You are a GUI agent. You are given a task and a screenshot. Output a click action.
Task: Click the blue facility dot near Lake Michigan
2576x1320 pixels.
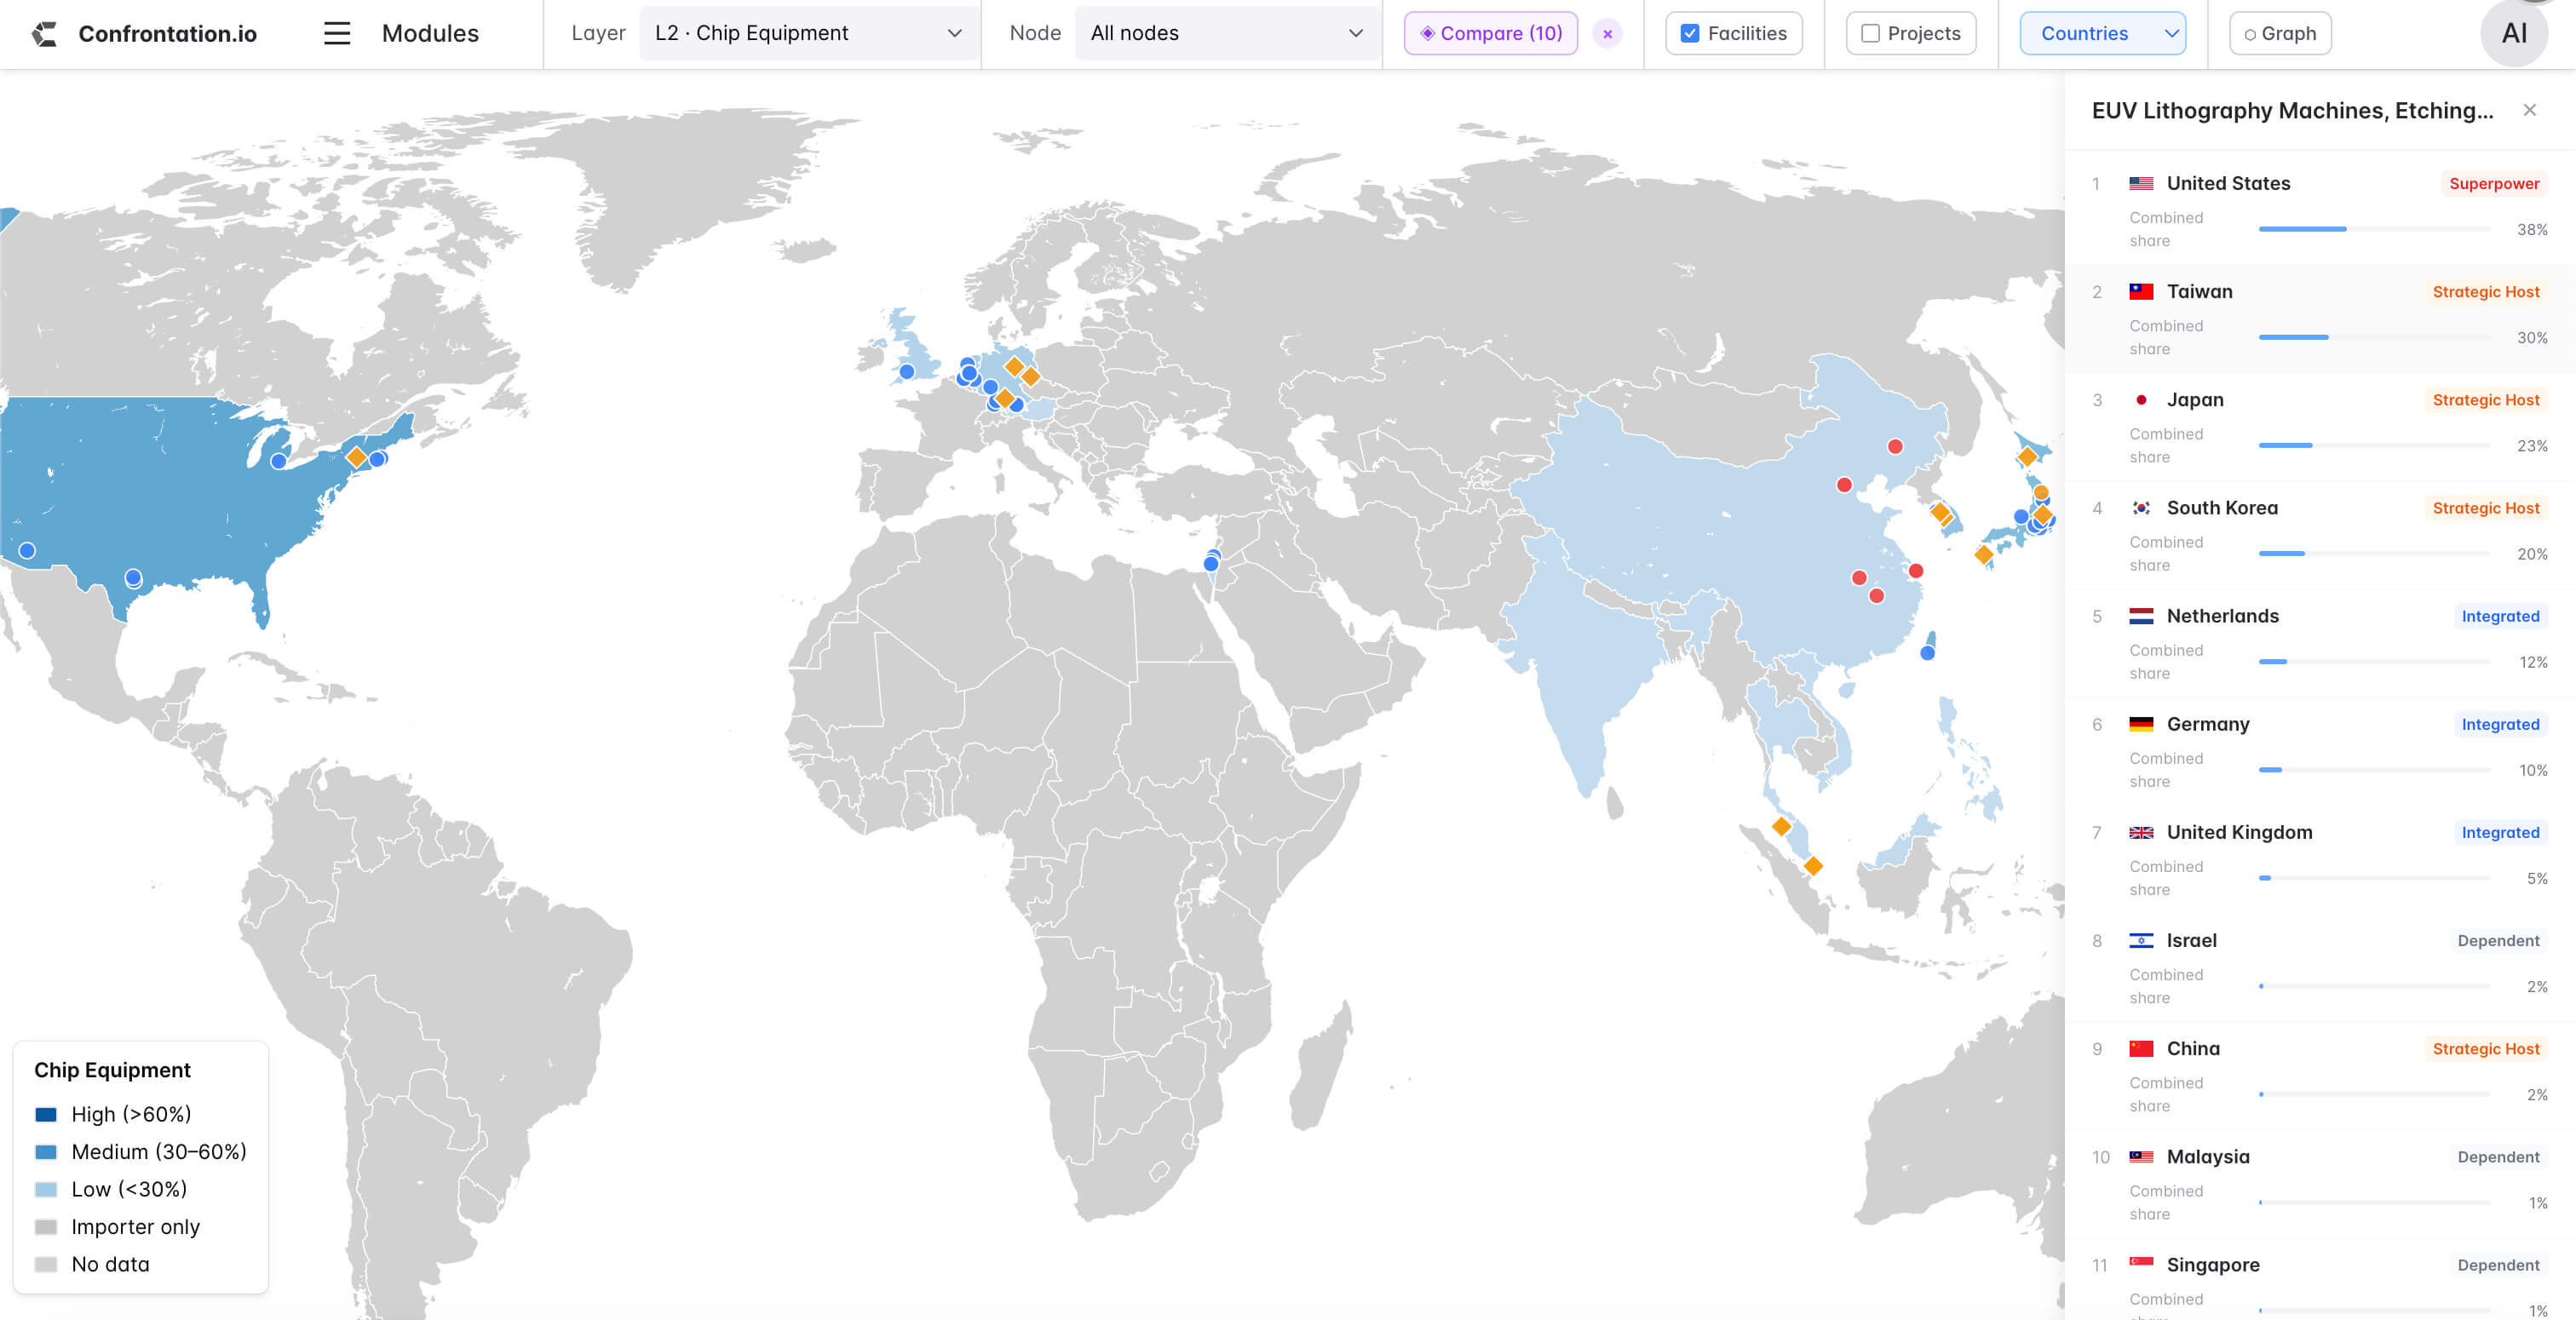(279, 461)
